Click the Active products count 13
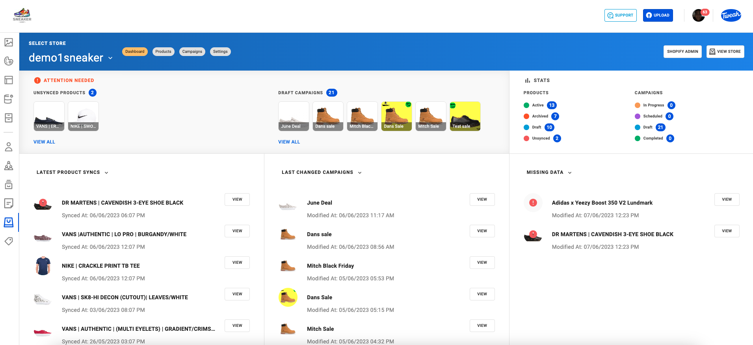Image resolution: width=753 pixels, height=345 pixels. click(x=552, y=105)
